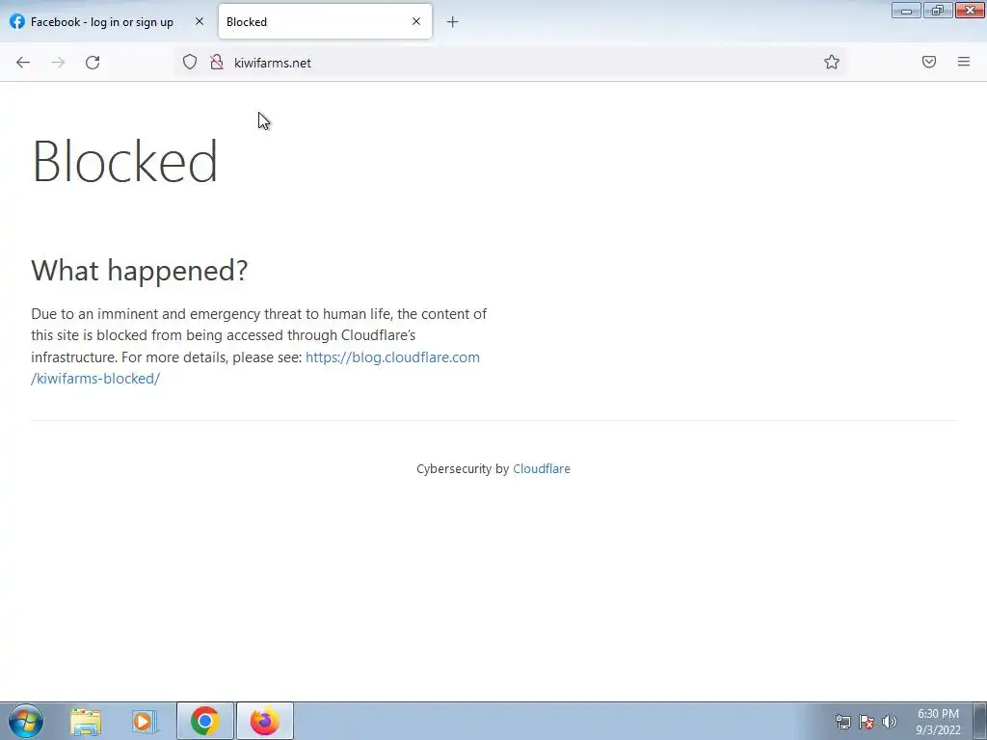The image size is (987, 740).
Task: Open the Action Center flag icon
Action: coord(867,722)
